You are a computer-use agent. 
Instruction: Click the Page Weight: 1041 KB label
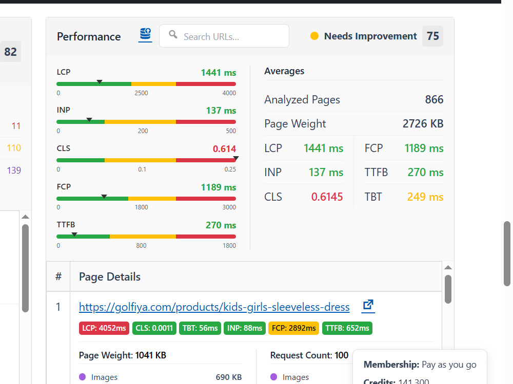click(x=123, y=355)
